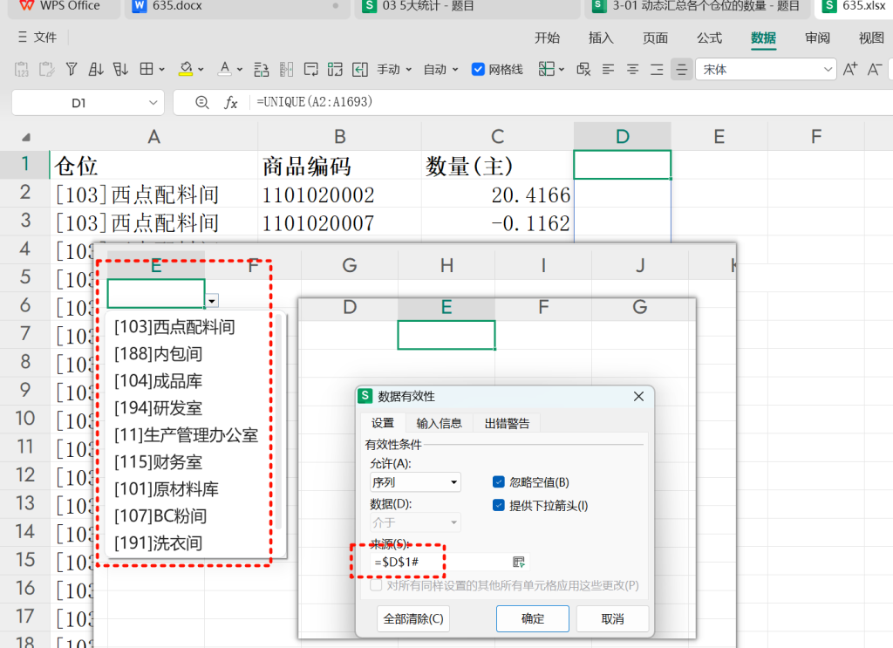Screen dimensions: 893x648
Task: Click the merge cells refresh icon
Action: [336, 70]
